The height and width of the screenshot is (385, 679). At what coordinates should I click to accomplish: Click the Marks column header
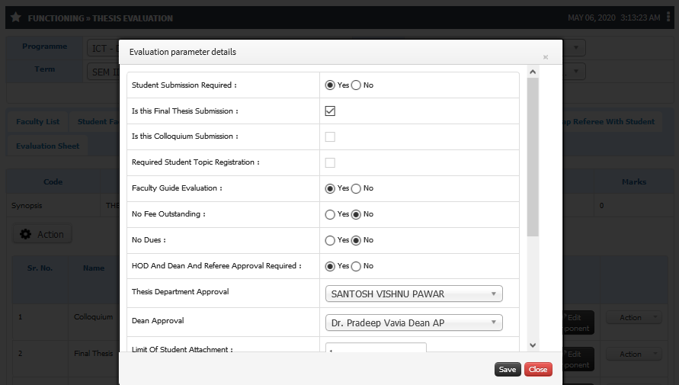634,182
